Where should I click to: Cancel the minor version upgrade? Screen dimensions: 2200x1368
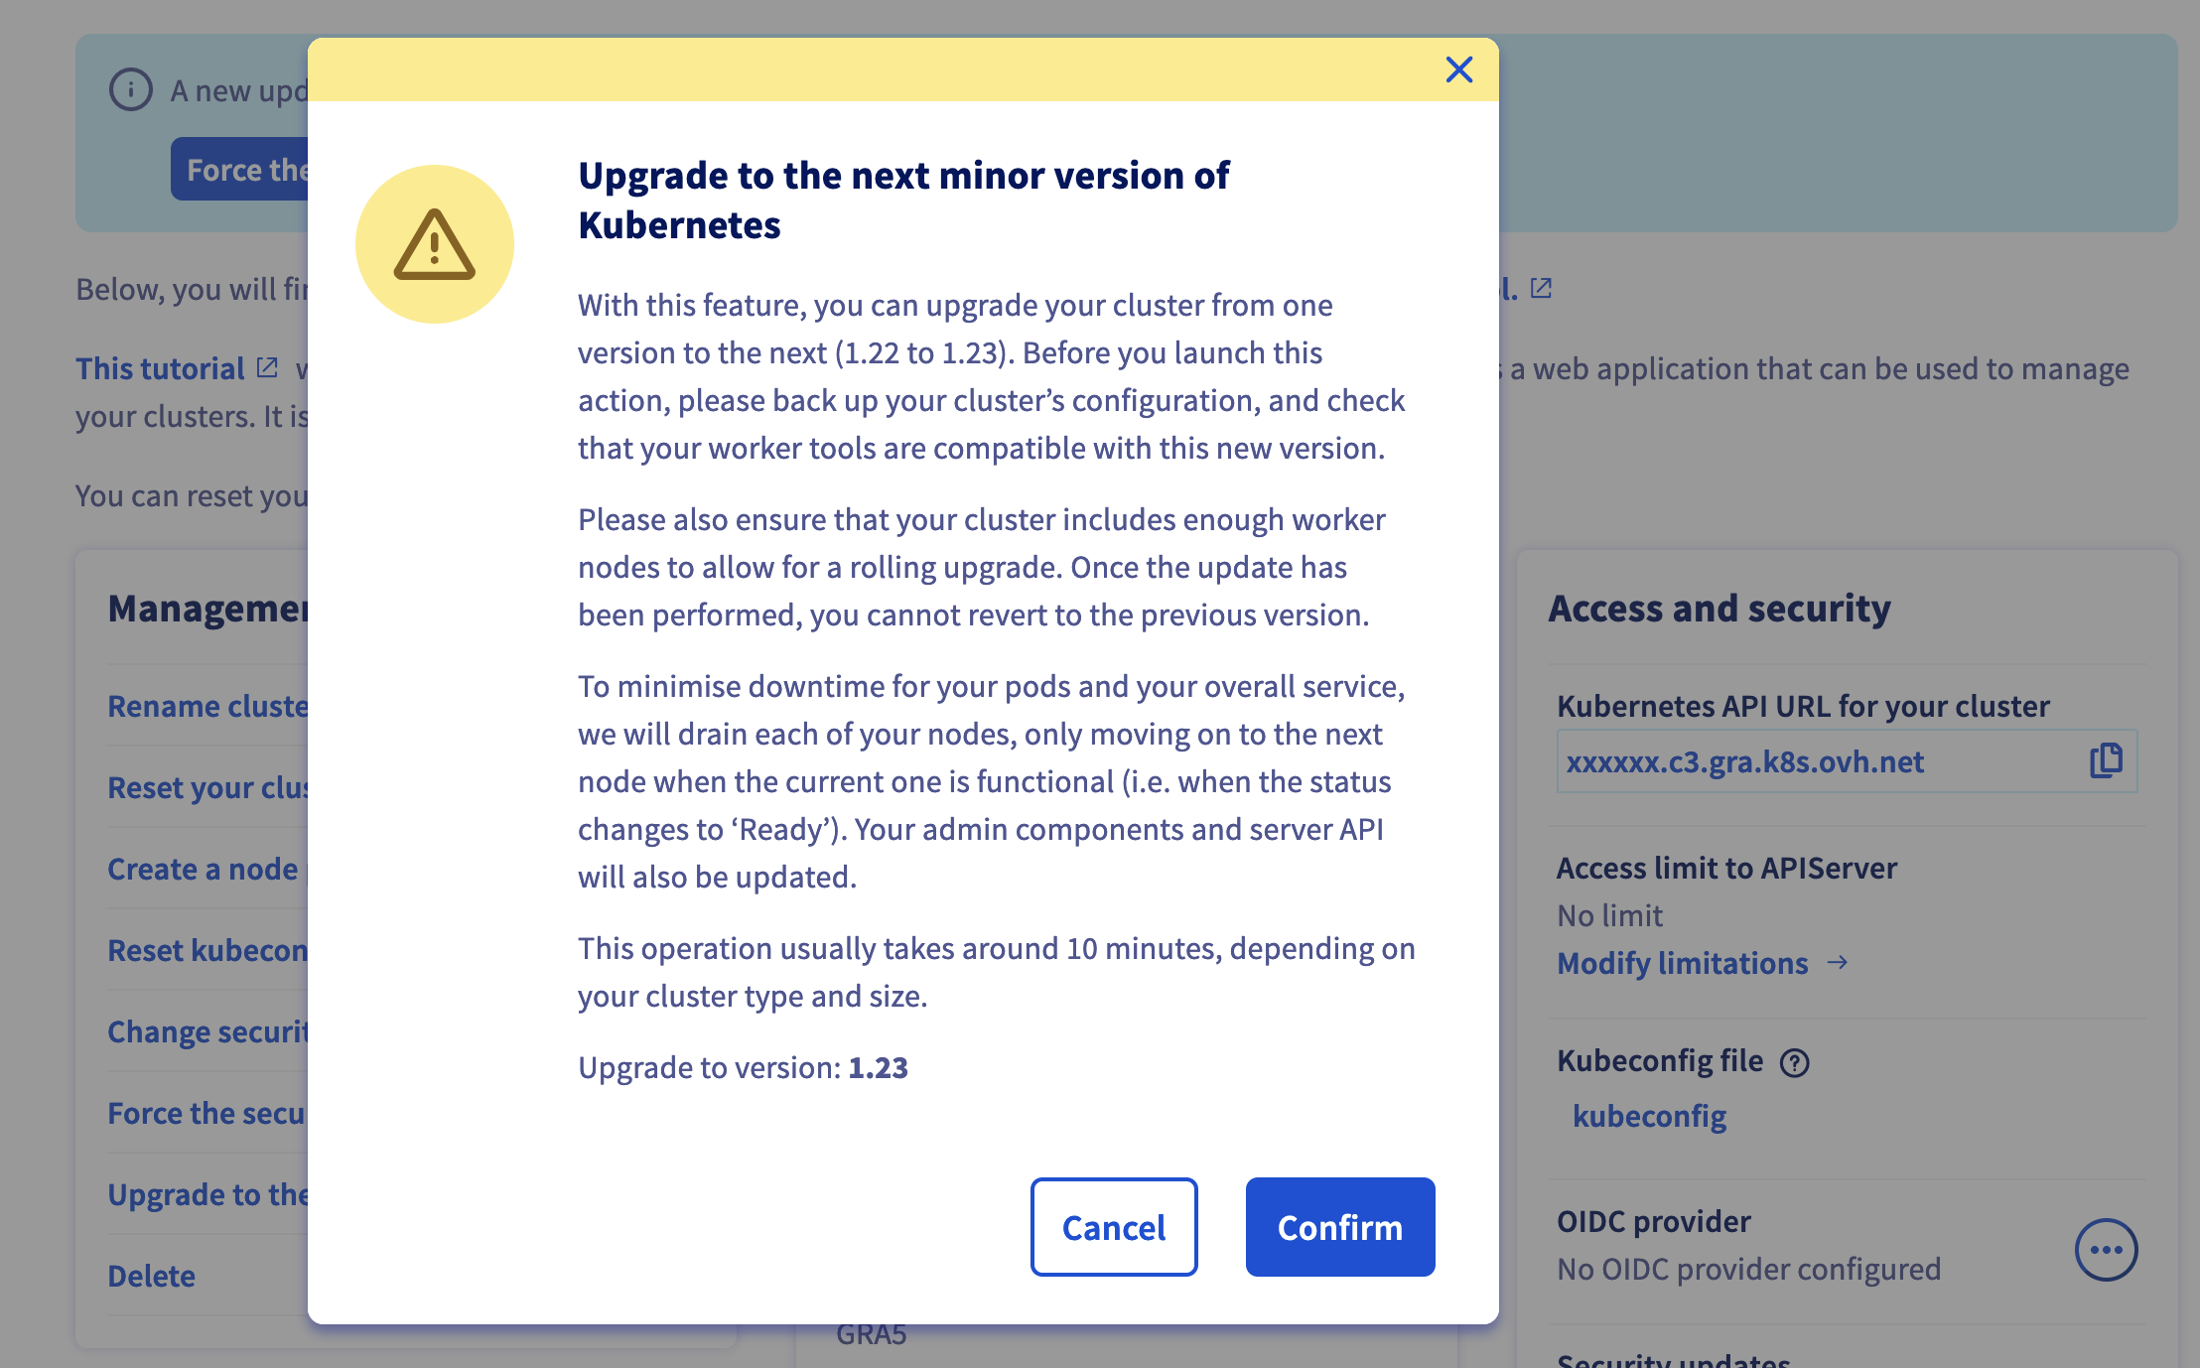1114,1227
